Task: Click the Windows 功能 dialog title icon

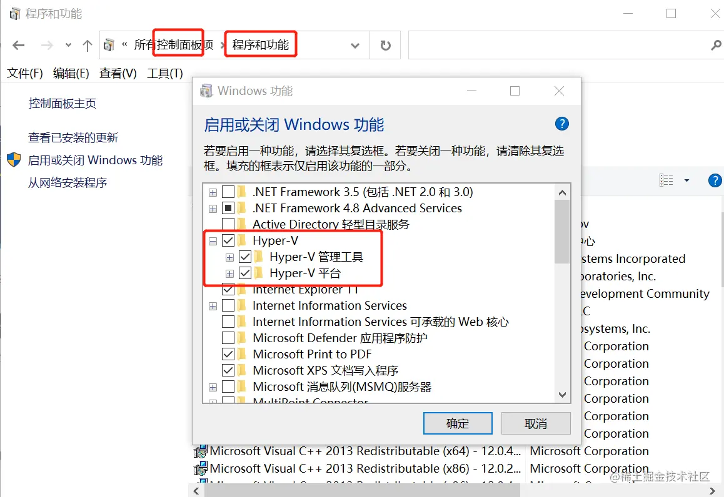Action: point(206,91)
